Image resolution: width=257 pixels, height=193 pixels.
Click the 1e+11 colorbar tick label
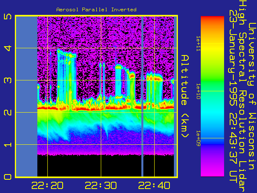click(198, 44)
